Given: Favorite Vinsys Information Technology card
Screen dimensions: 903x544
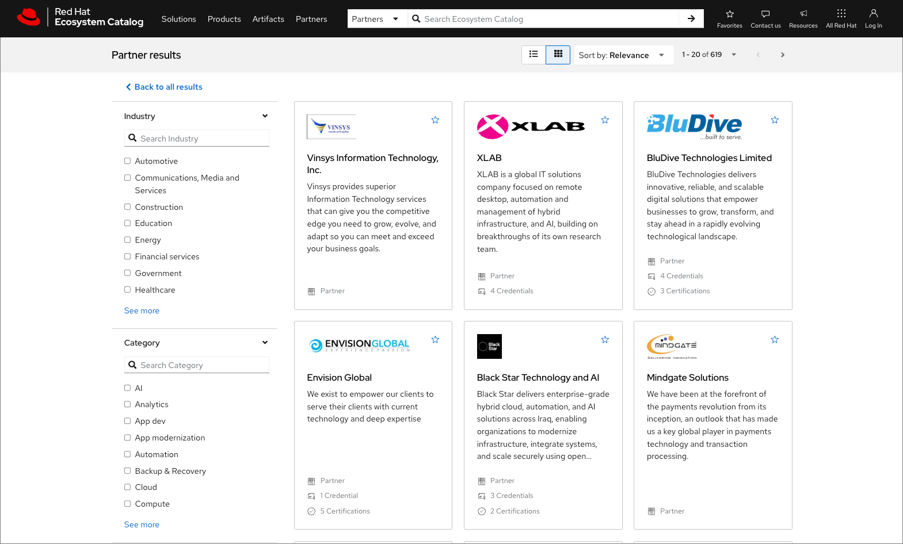Looking at the screenshot, I should click(435, 120).
